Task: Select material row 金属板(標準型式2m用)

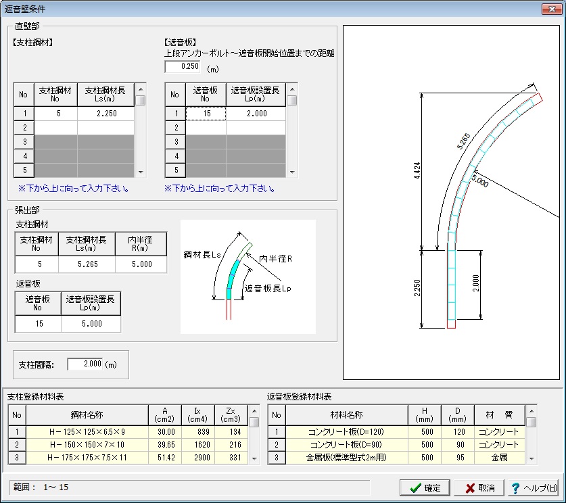Action: [x=396, y=458]
